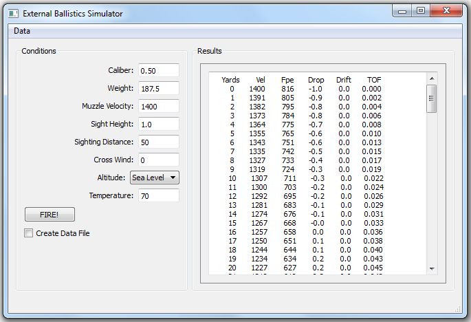The width and height of the screenshot is (471, 322).
Task: Click the Muzzle Velocity label
Action: click(107, 106)
